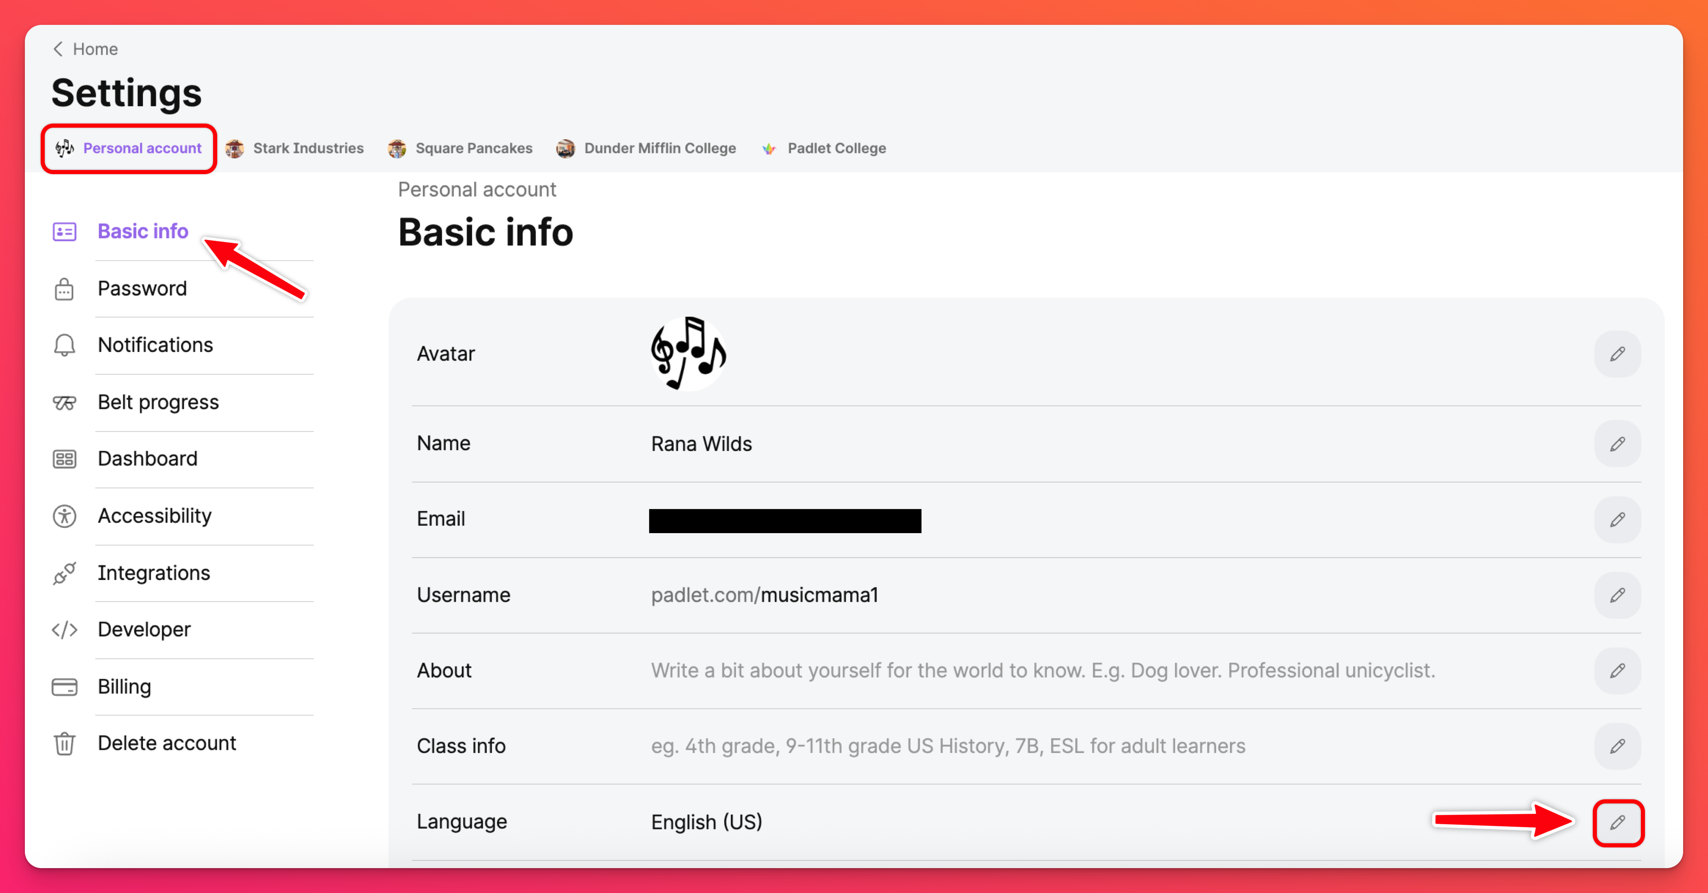Click the About row edit pencil
The height and width of the screenshot is (893, 1708).
click(x=1616, y=670)
